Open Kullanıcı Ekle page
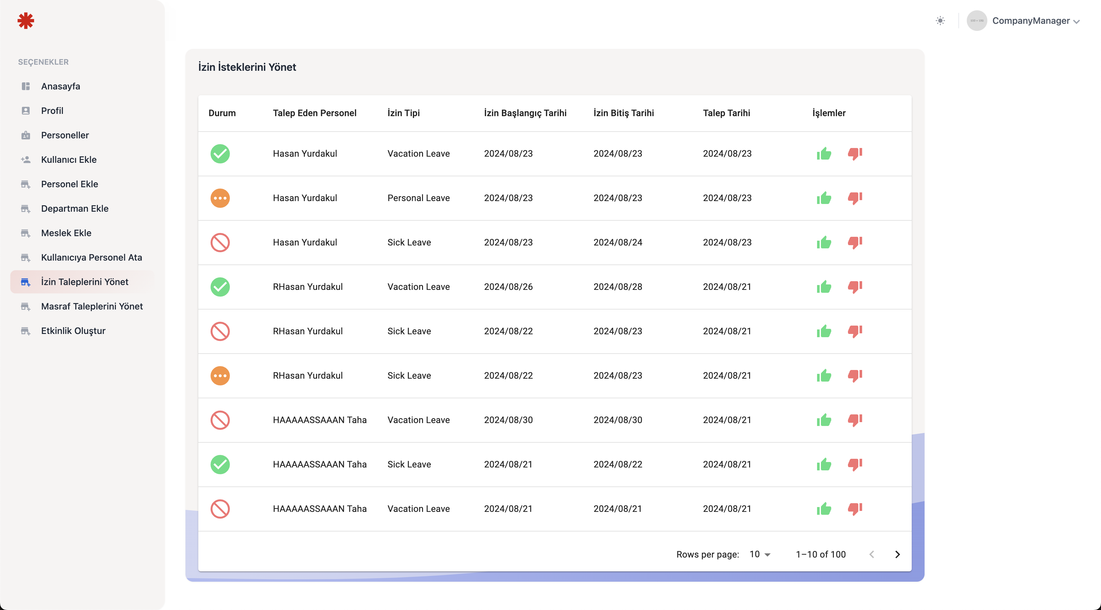This screenshot has width=1101, height=610. pos(69,160)
